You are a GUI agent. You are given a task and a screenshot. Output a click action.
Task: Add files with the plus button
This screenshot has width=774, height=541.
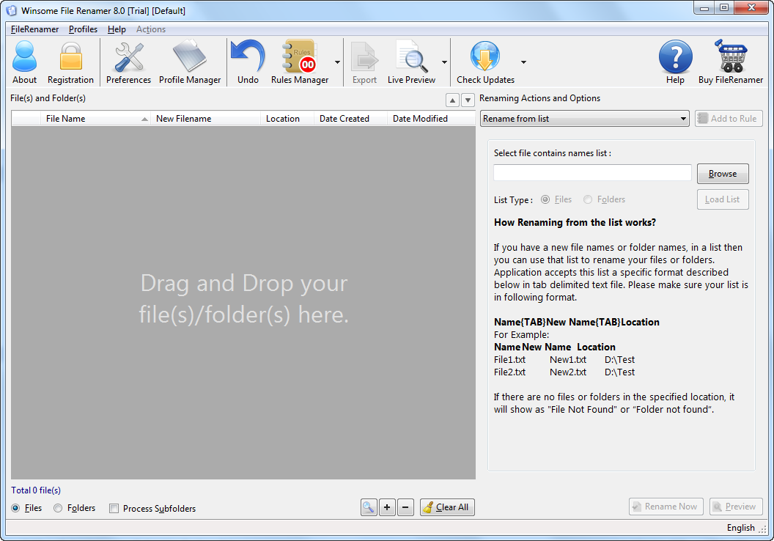[387, 507]
